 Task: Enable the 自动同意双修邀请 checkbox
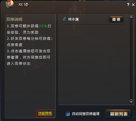click(x=68, y=114)
